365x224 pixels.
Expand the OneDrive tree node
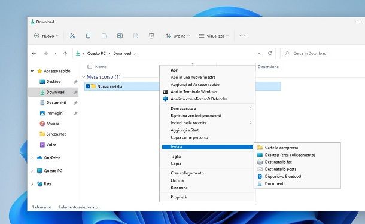click(32, 158)
